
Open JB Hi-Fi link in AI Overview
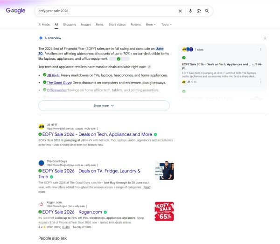point(53,75)
